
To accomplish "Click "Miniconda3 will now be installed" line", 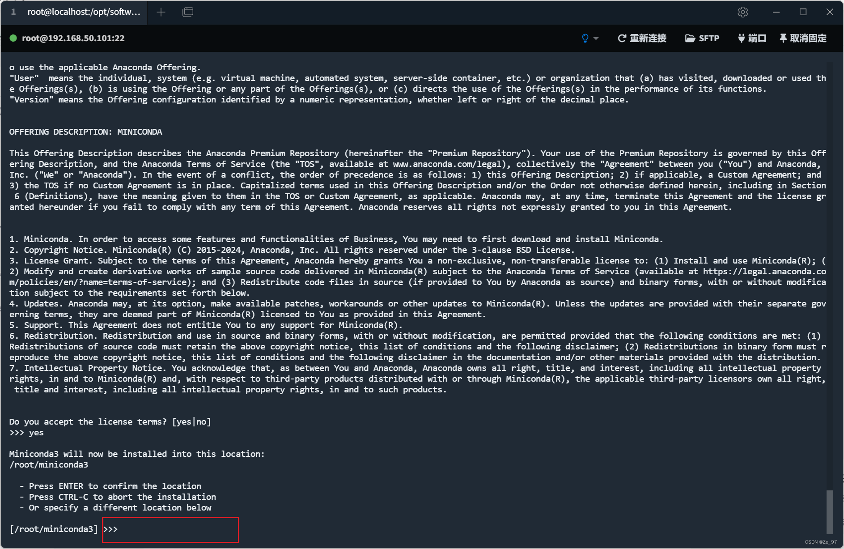I will click(x=137, y=454).
